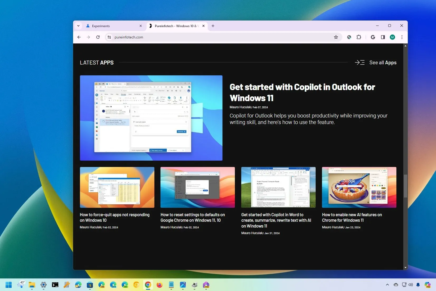
Task: Open the weather widget showing 43°
Action: click(x=21, y=284)
